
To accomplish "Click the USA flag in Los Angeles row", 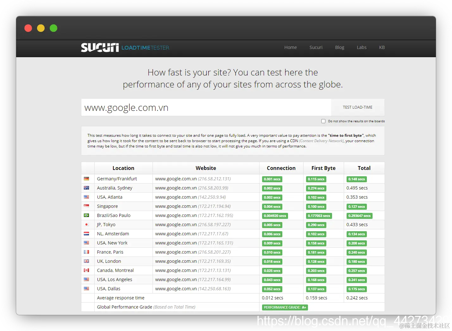I will 86,280.
